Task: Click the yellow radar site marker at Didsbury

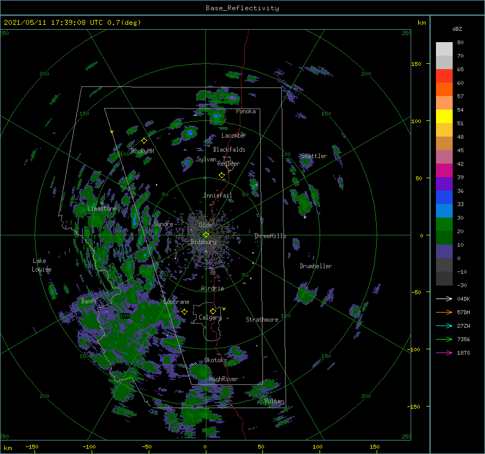Action: coord(206,235)
